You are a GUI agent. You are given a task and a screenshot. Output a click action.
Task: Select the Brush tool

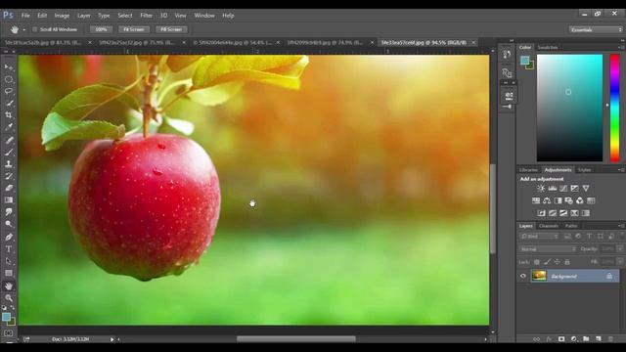coord(9,153)
